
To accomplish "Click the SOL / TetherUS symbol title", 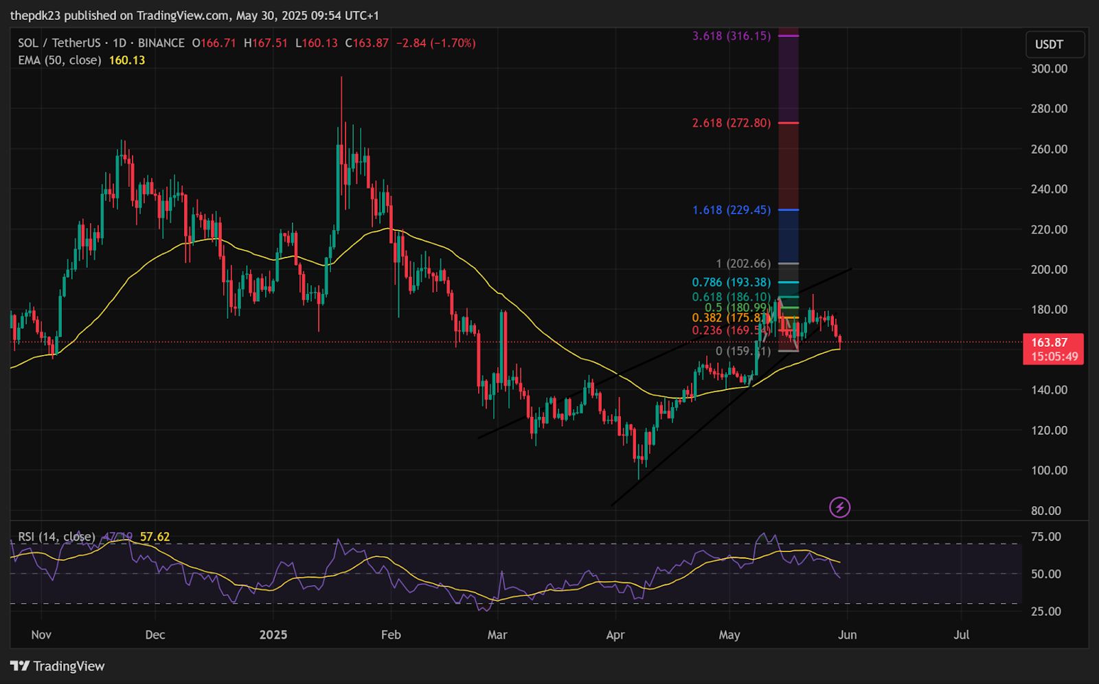I will tap(58, 43).
